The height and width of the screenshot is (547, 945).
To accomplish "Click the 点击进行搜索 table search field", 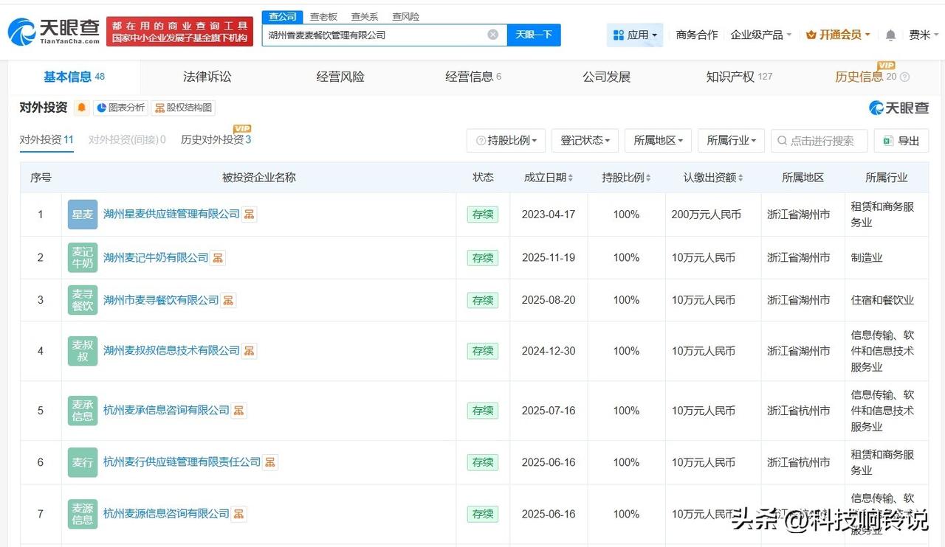I will (819, 140).
